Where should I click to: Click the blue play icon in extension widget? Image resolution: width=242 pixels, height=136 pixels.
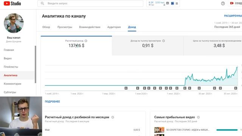coord(172,3)
